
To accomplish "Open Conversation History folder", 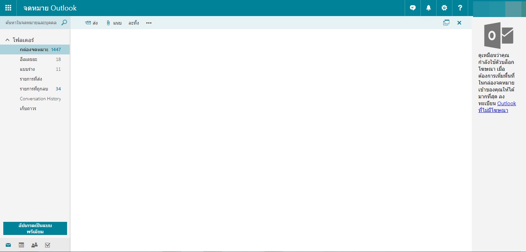I will pyautogui.click(x=35, y=99).
